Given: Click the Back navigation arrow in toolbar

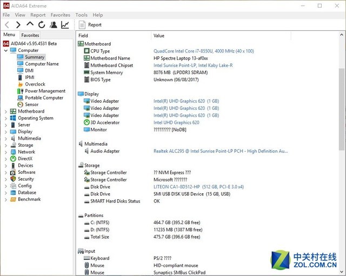Looking at the screenshot, I should pos(7,25).
